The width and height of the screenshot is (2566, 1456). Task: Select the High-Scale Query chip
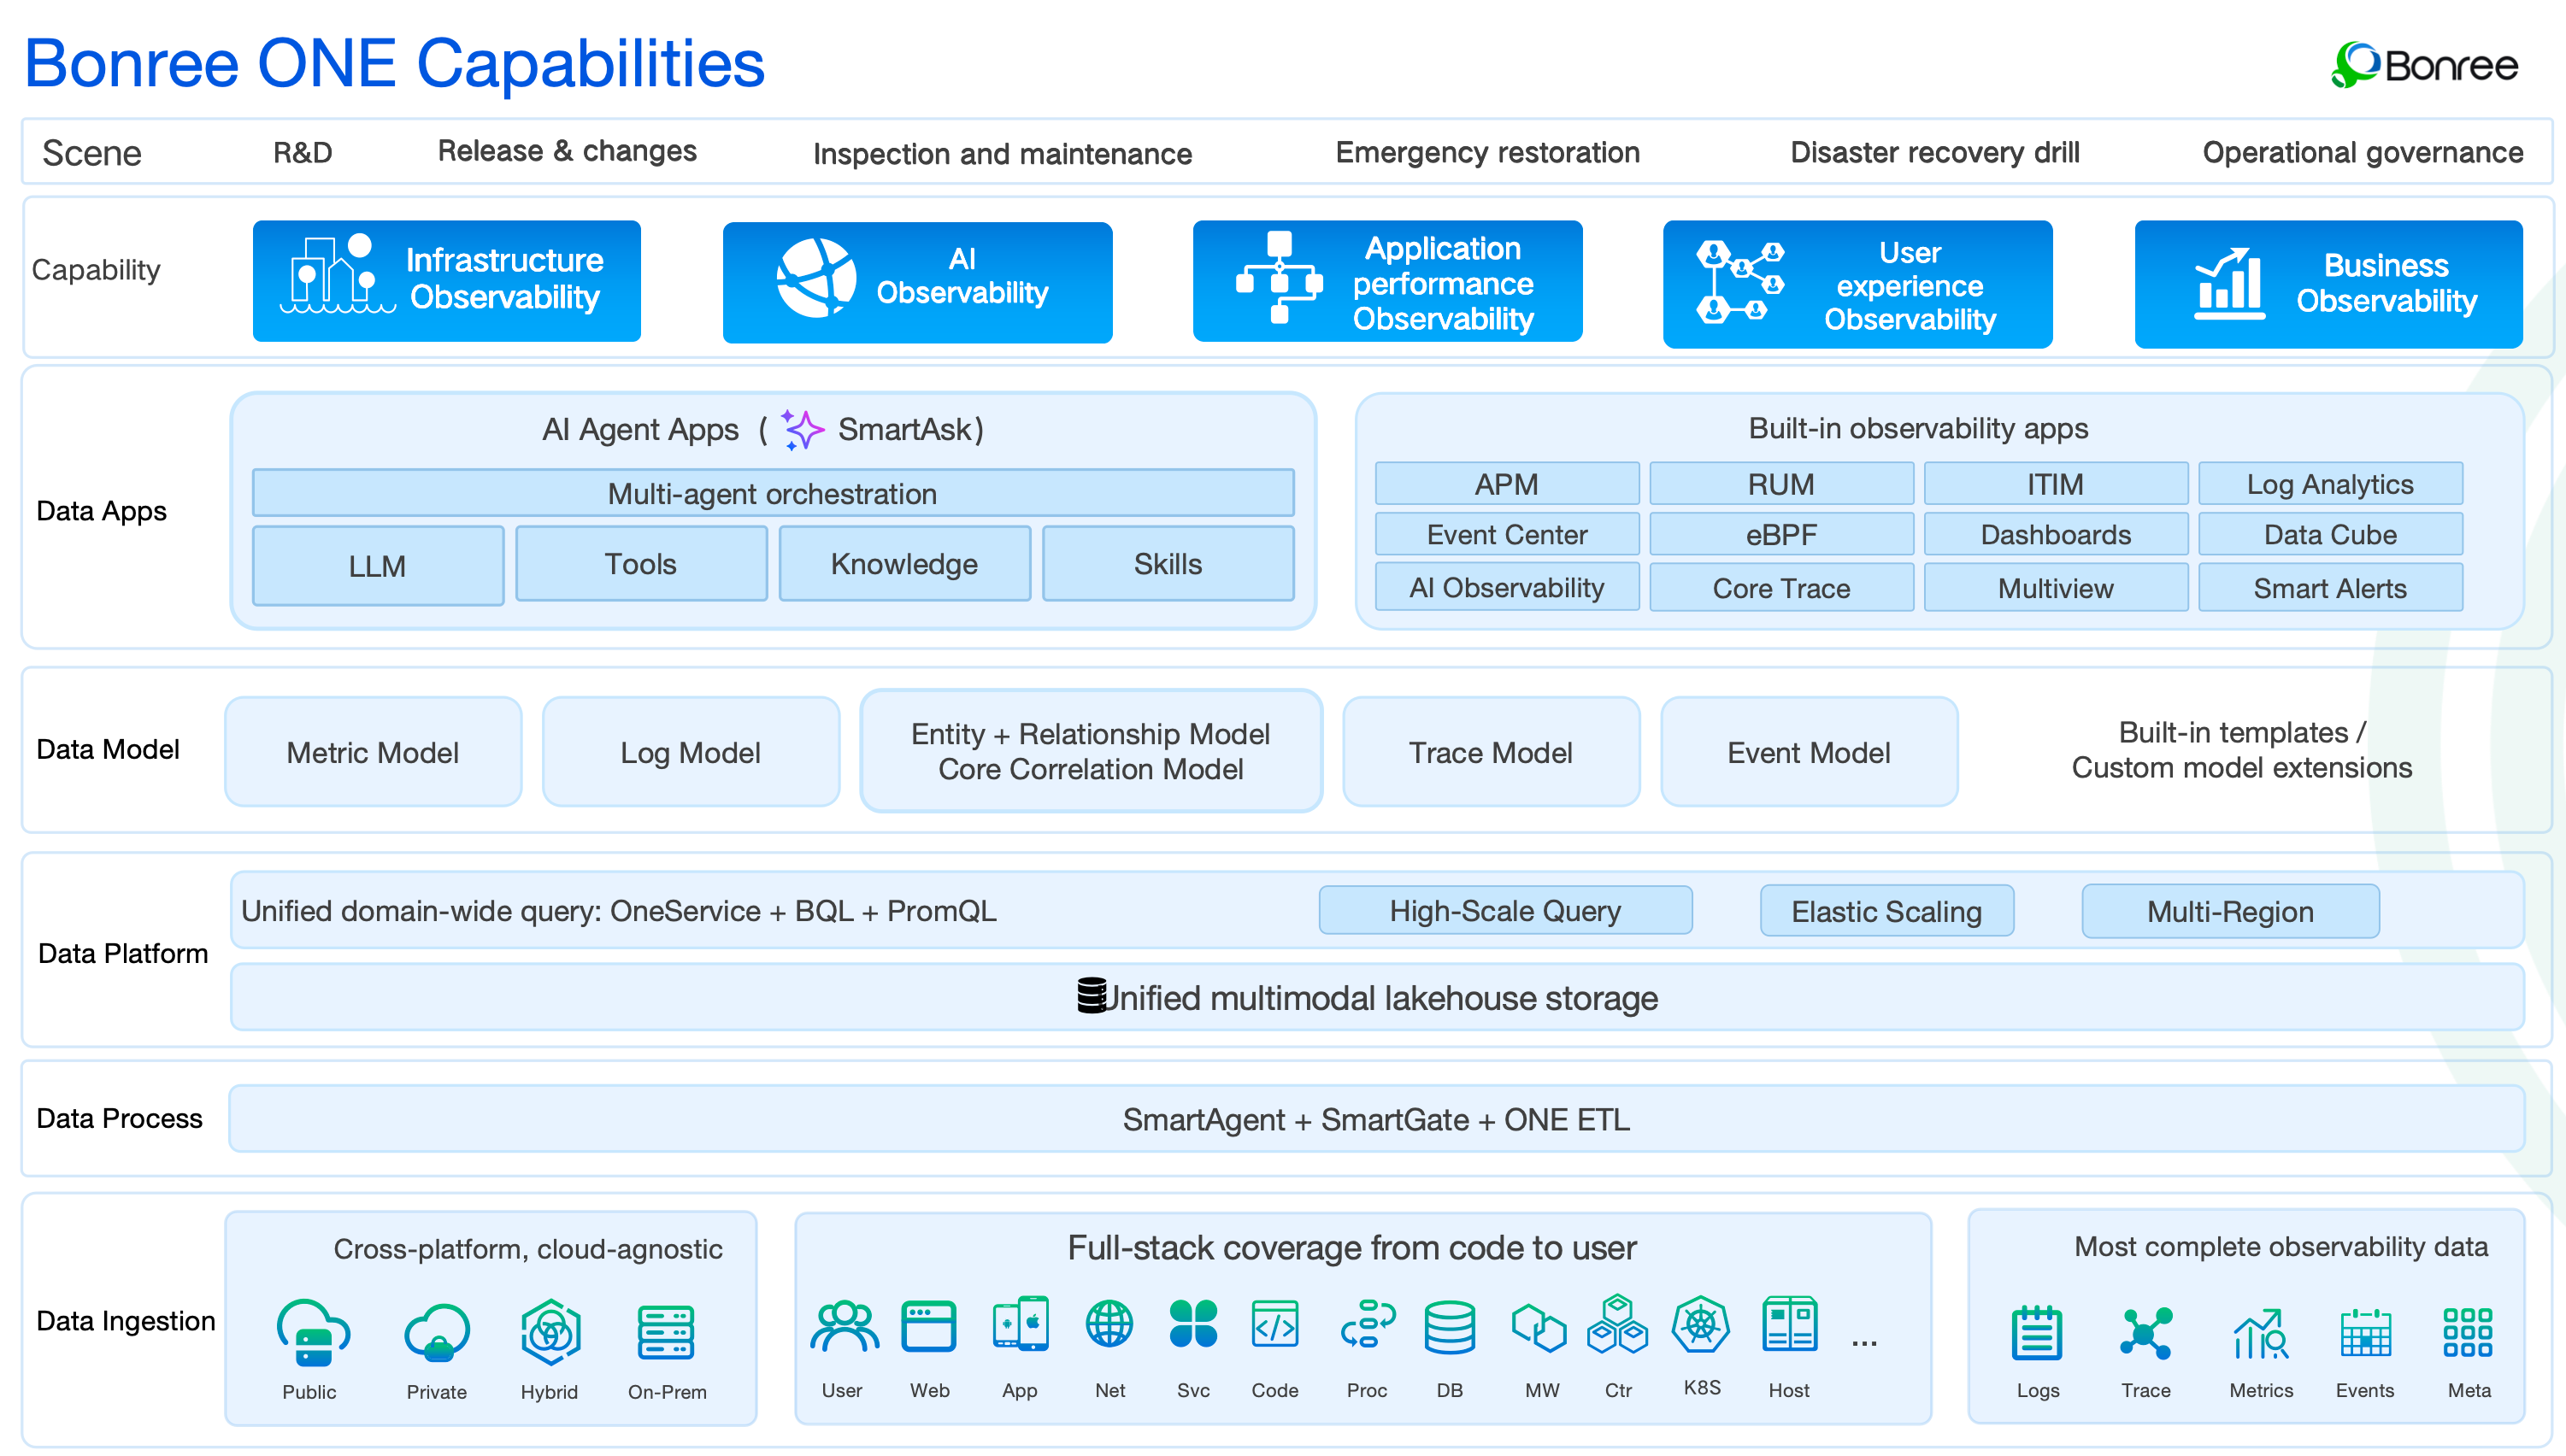tap(1505, 910)
